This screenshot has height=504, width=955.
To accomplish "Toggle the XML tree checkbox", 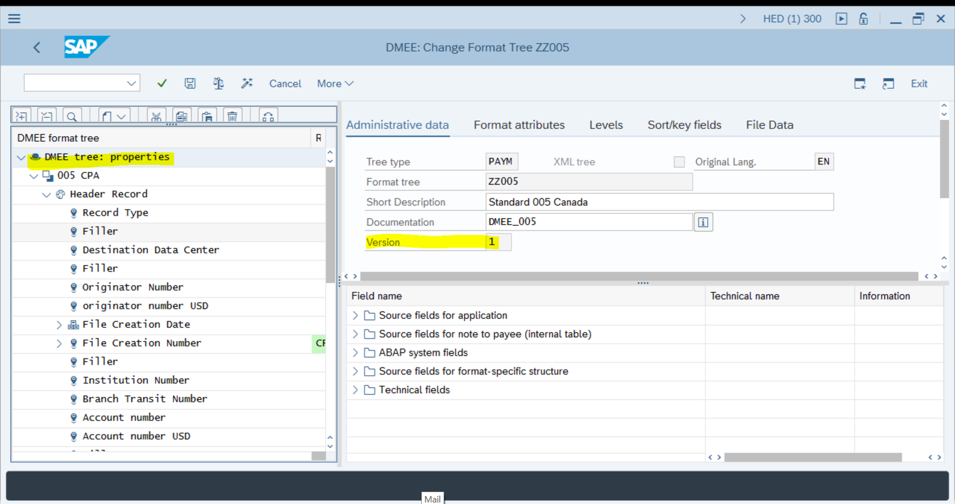I will coord(679,162).
